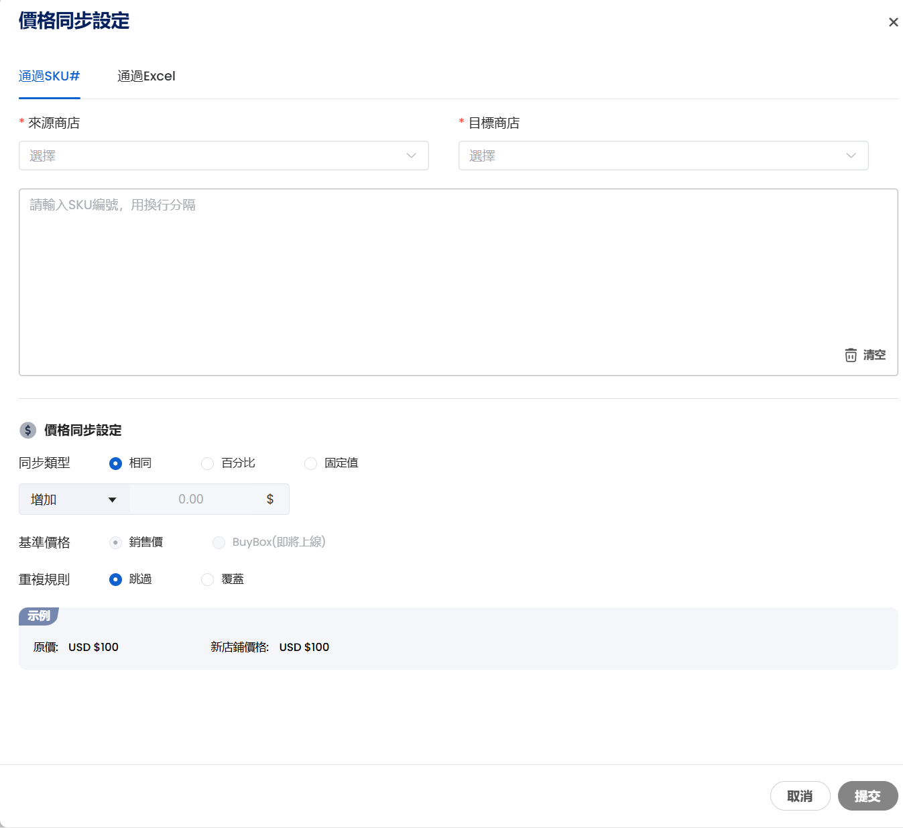
Task: Click the 重複規則 label
Action: pos(44,579)
